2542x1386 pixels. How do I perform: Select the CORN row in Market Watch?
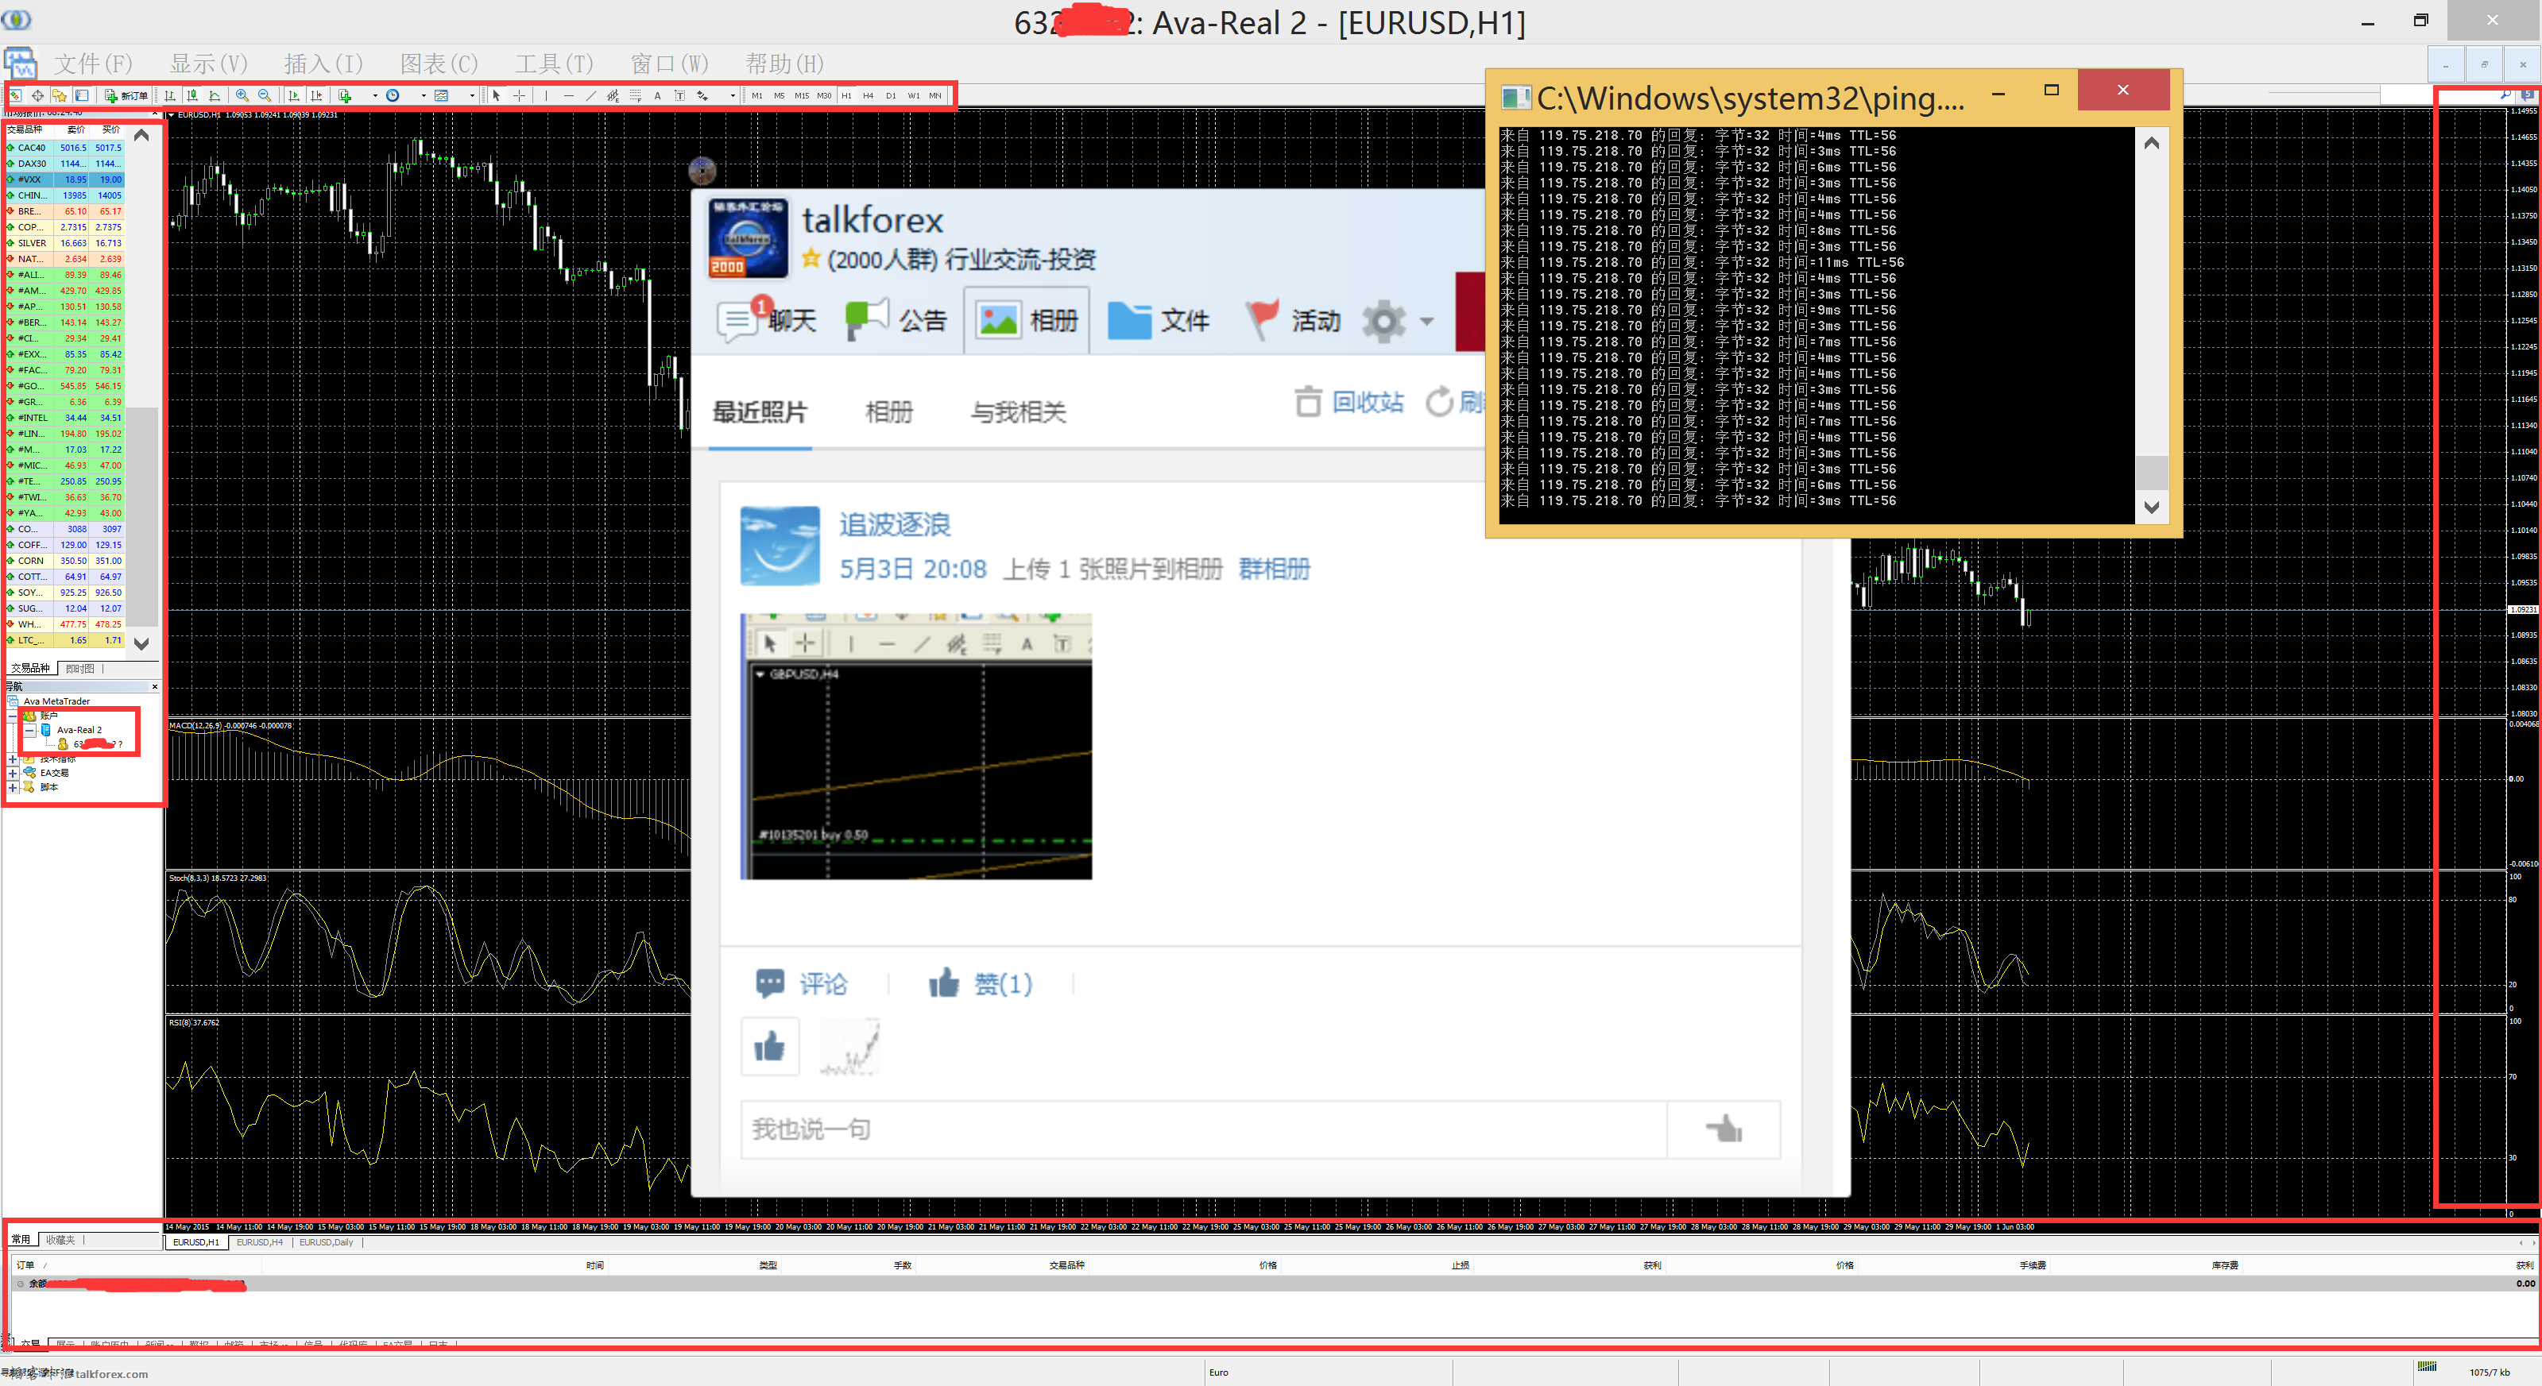tap(65, 560)
